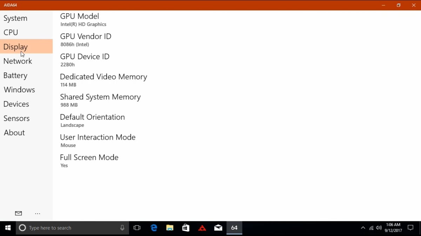Open the Mail app from taskbar

coord(218,228)
